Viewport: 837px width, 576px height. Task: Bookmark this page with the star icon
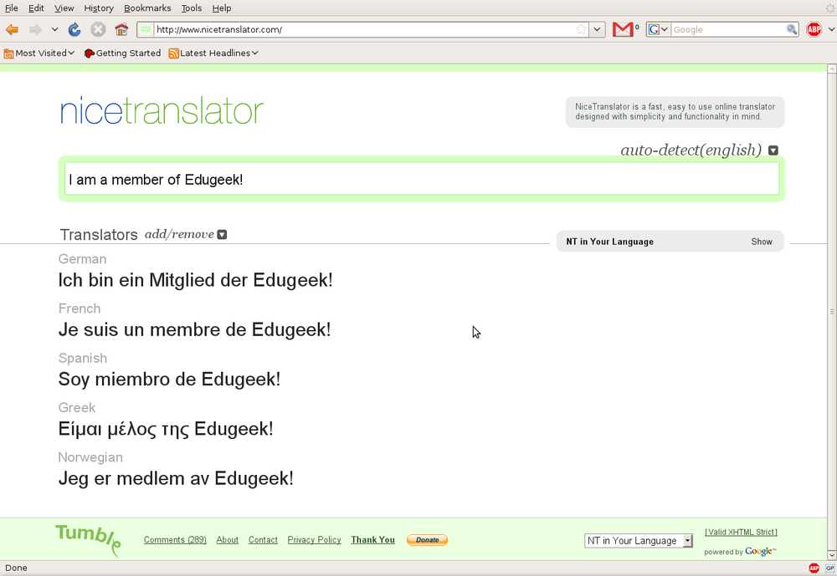click(582, 29)
